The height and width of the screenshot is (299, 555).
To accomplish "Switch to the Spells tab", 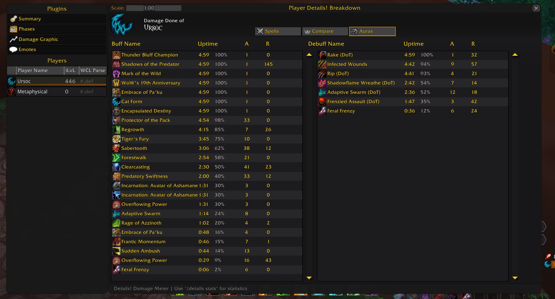I will coord(278,31).
